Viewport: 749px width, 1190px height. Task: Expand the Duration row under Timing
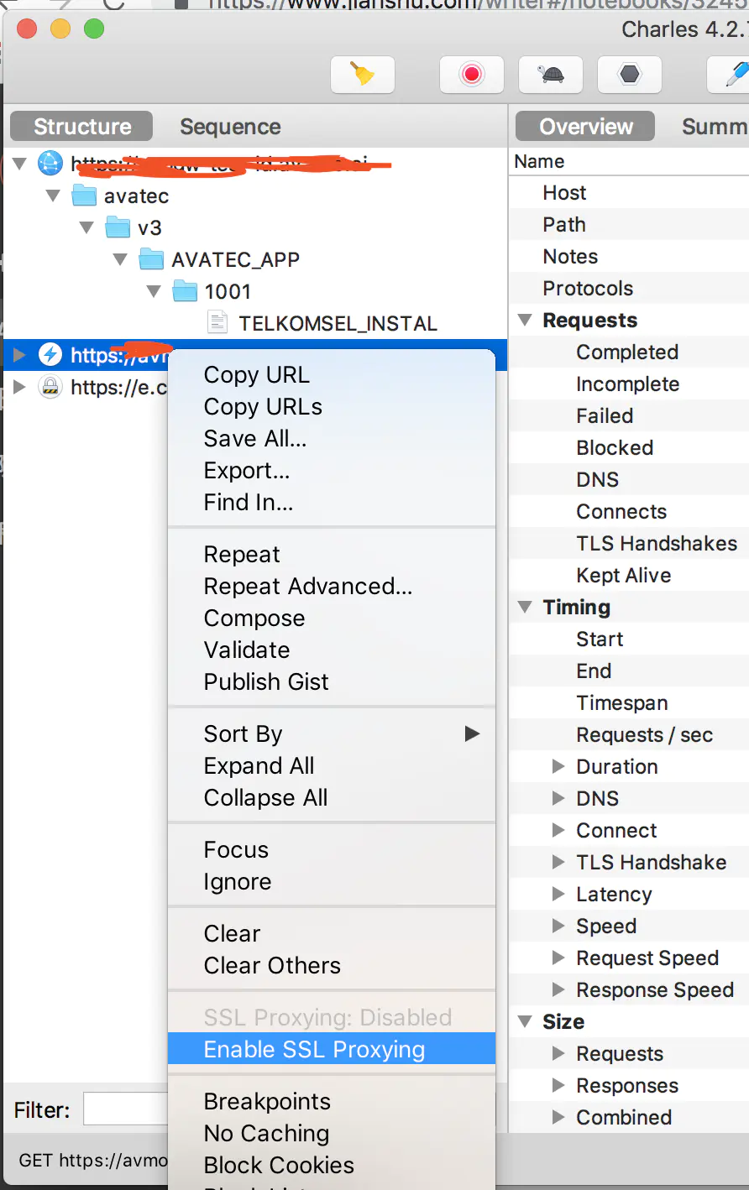[x=558, y=766]
